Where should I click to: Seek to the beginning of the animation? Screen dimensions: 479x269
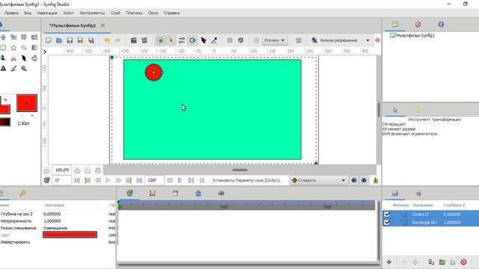click(x=77, y=180)
